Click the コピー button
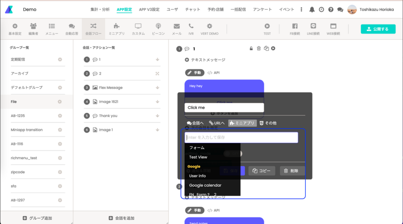This screenshot has height=224, width=403. coord(261,171)
